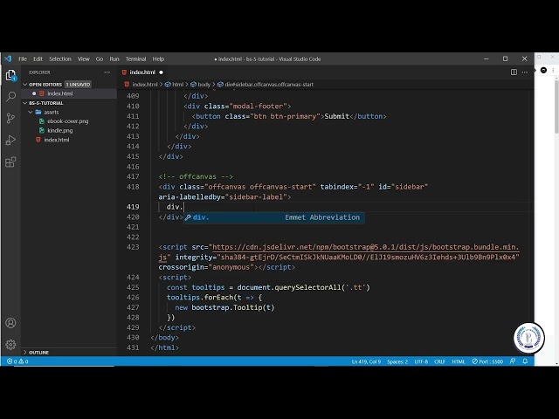Click div#sidebar.offcanvas breadcrumb item

pyautogui.click(x=269, y=85)
